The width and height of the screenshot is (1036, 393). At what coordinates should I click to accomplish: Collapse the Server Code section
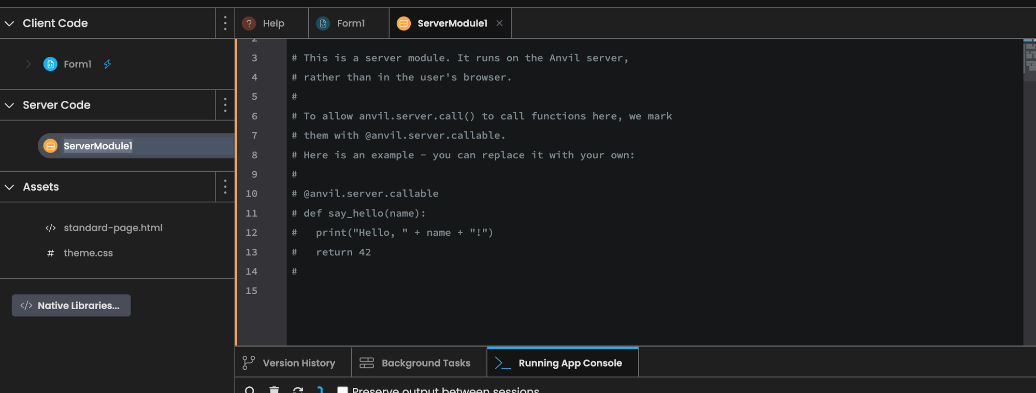9,105
